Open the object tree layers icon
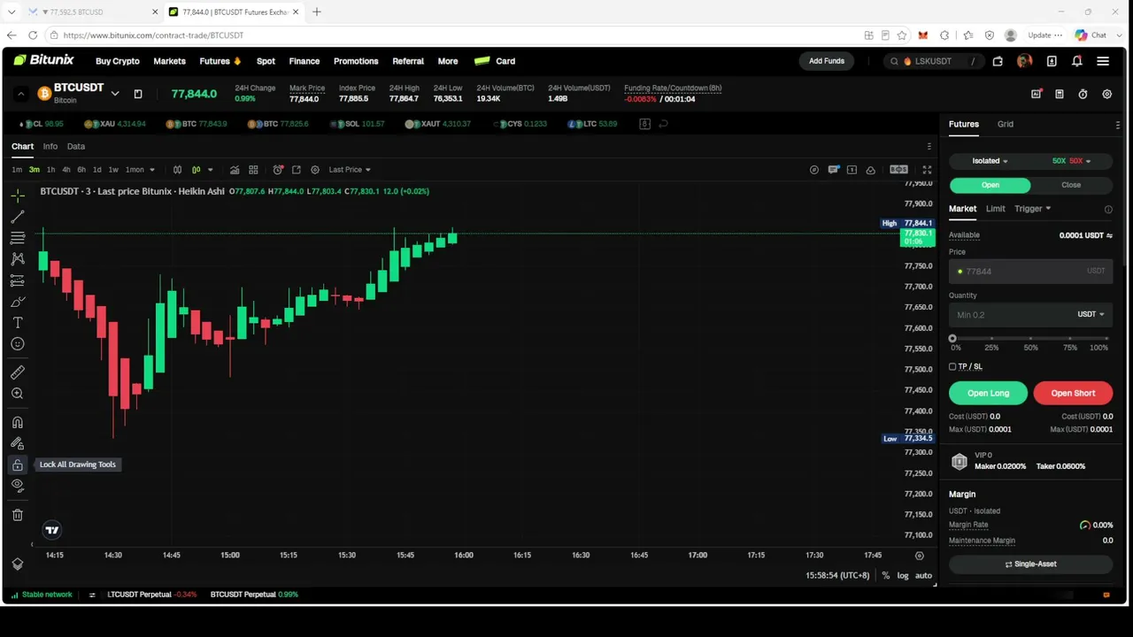 pyautogui.click(x=18, y=564)
